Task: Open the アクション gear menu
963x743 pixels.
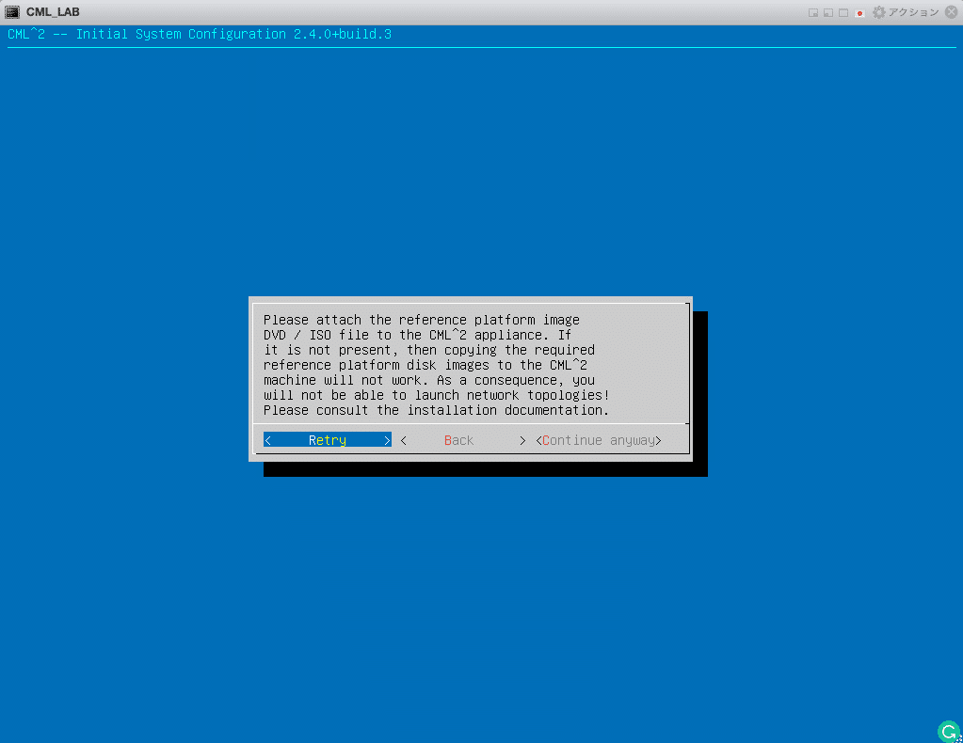Action: (906, 12)
